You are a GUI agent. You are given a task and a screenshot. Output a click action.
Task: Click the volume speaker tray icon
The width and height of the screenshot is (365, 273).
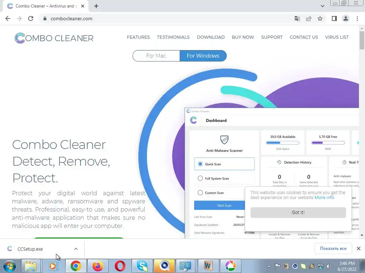click(329, 266)
